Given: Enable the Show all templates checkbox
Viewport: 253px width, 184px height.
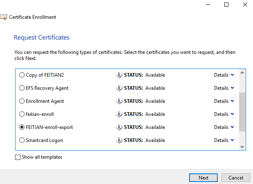Looking at the screenshot, I should [18, 157].
